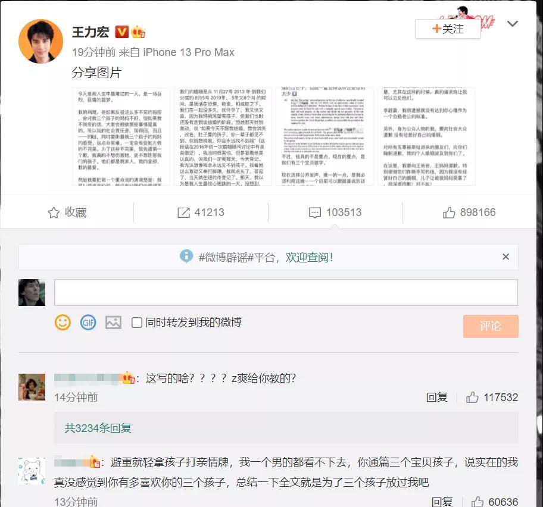This screenshot has height=507, width=543.
Task: Dismiss the 微博辟谣 notice banner
Action: pyautogui.click(x=505, y=257)
